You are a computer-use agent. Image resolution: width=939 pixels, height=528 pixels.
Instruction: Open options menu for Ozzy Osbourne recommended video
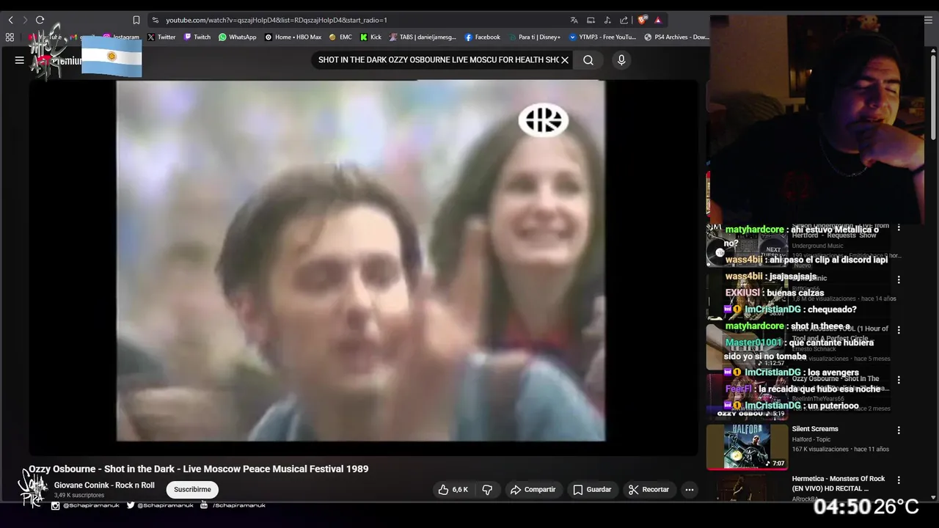coord(899,380)
